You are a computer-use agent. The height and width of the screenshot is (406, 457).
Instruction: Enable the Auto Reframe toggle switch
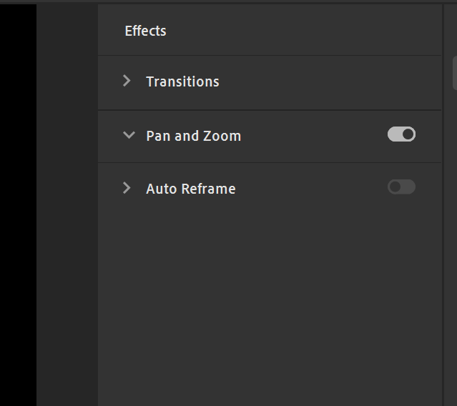[x=401, y=187]
